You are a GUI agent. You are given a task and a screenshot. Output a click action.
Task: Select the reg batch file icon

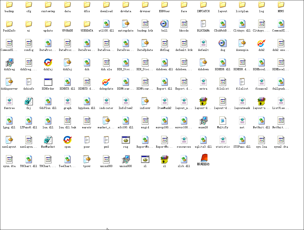(126, 140)
